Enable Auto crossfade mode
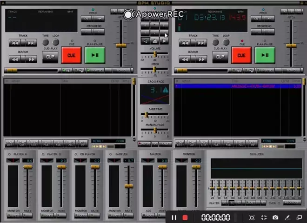 coord(144,144)
